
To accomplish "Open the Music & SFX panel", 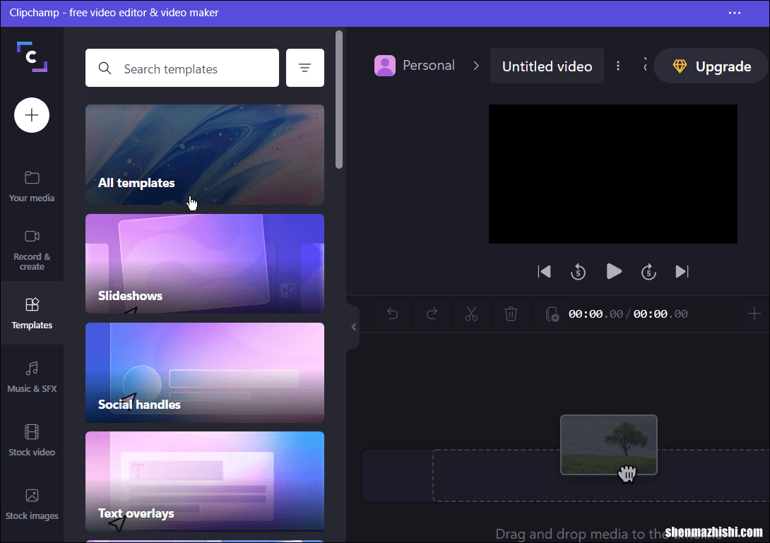I will tap(32, 377).
